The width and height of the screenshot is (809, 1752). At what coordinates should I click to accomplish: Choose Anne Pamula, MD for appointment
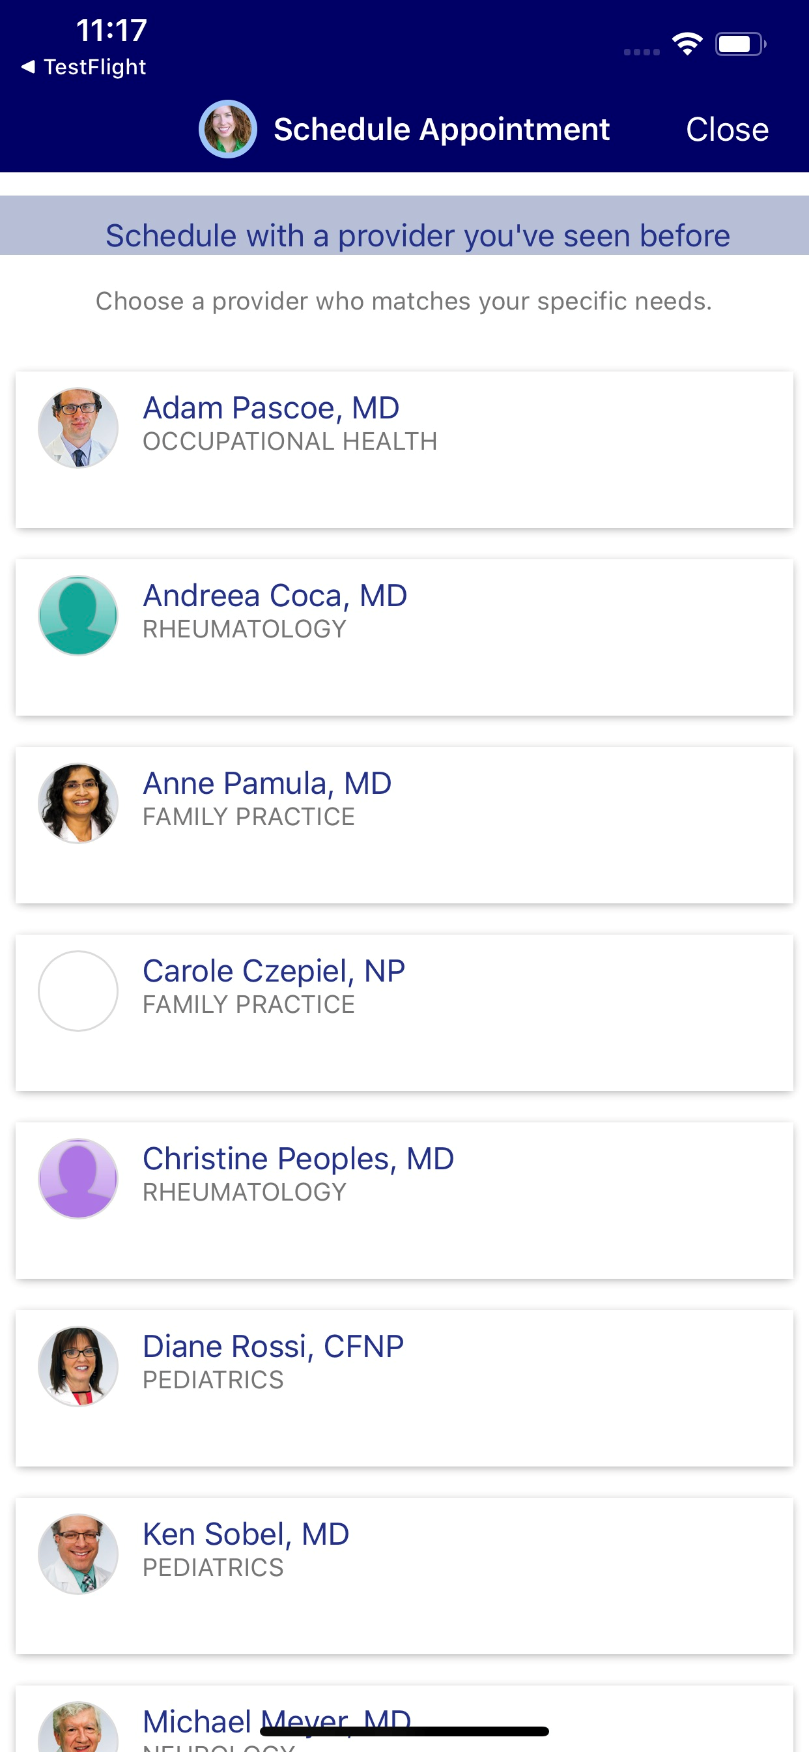click(x=404, y=825)
